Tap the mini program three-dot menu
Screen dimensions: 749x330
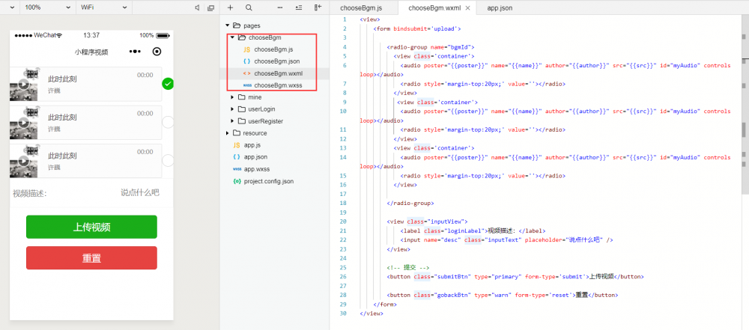point(135,52)
